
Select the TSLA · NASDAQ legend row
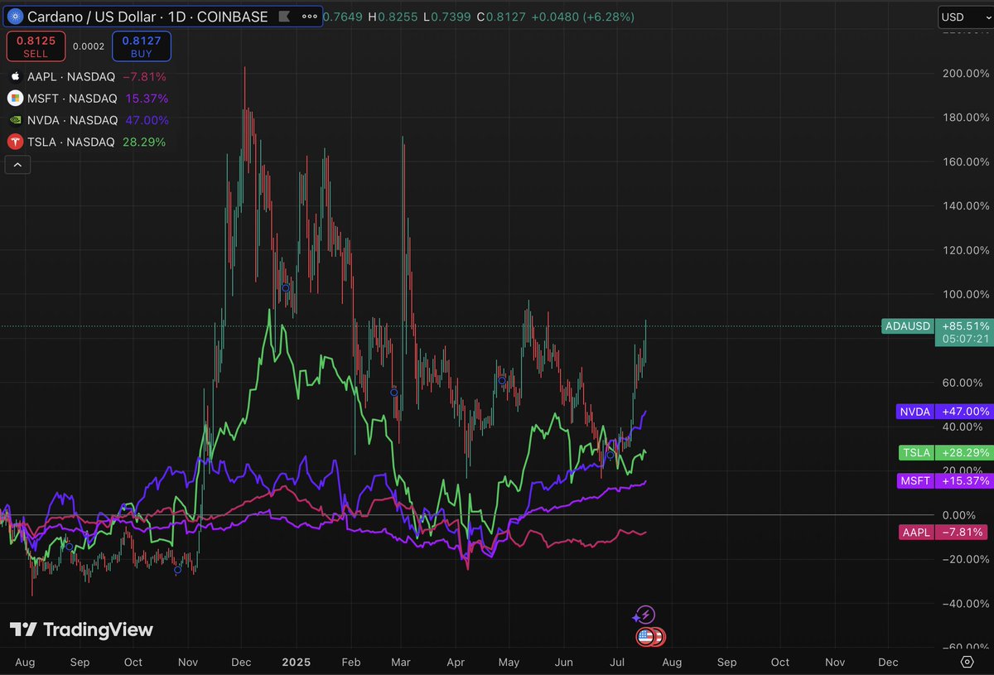pos(87,142)
